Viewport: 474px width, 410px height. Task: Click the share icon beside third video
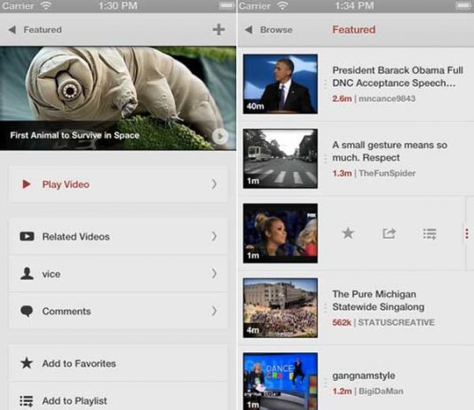(x=389, y=233)
